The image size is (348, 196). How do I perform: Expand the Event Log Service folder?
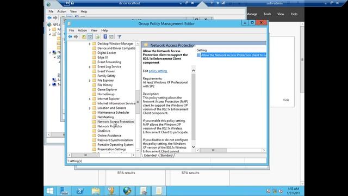90,67
